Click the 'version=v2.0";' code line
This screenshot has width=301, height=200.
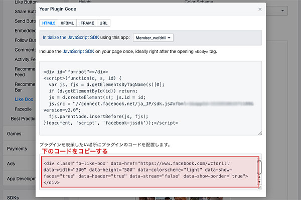click(x=62, y=110)
